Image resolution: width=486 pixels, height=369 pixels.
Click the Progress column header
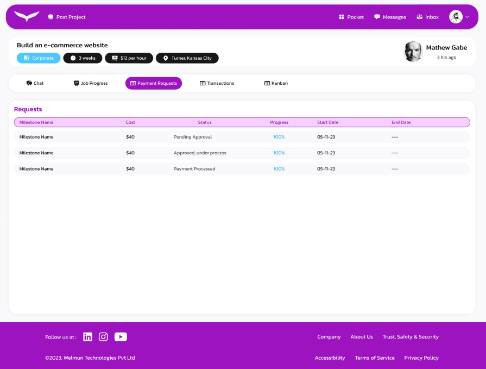click(279, 122)
